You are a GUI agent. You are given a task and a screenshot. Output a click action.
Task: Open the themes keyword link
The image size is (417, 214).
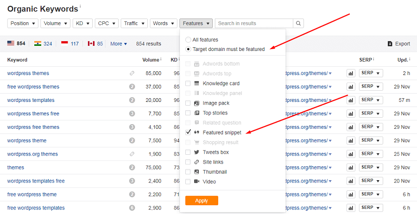click(x=16, y=168)
